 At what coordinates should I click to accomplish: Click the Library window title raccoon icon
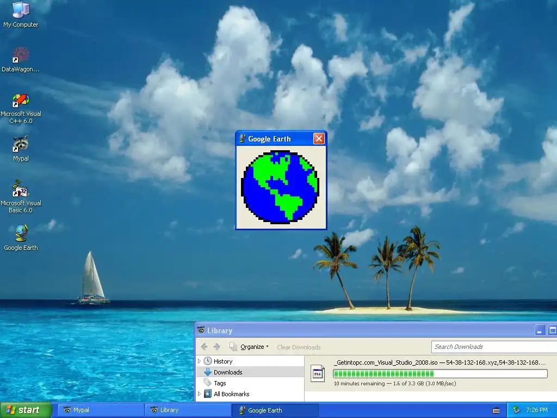201,330
